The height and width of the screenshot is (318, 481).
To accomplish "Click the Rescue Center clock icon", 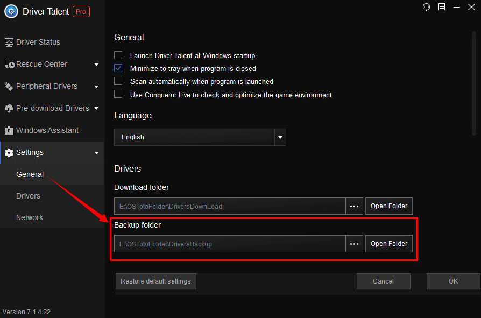I will coord(10,64).
